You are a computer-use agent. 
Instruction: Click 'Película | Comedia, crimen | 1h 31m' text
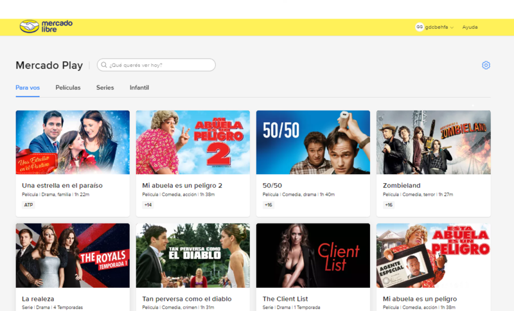(x=179, y=307)
